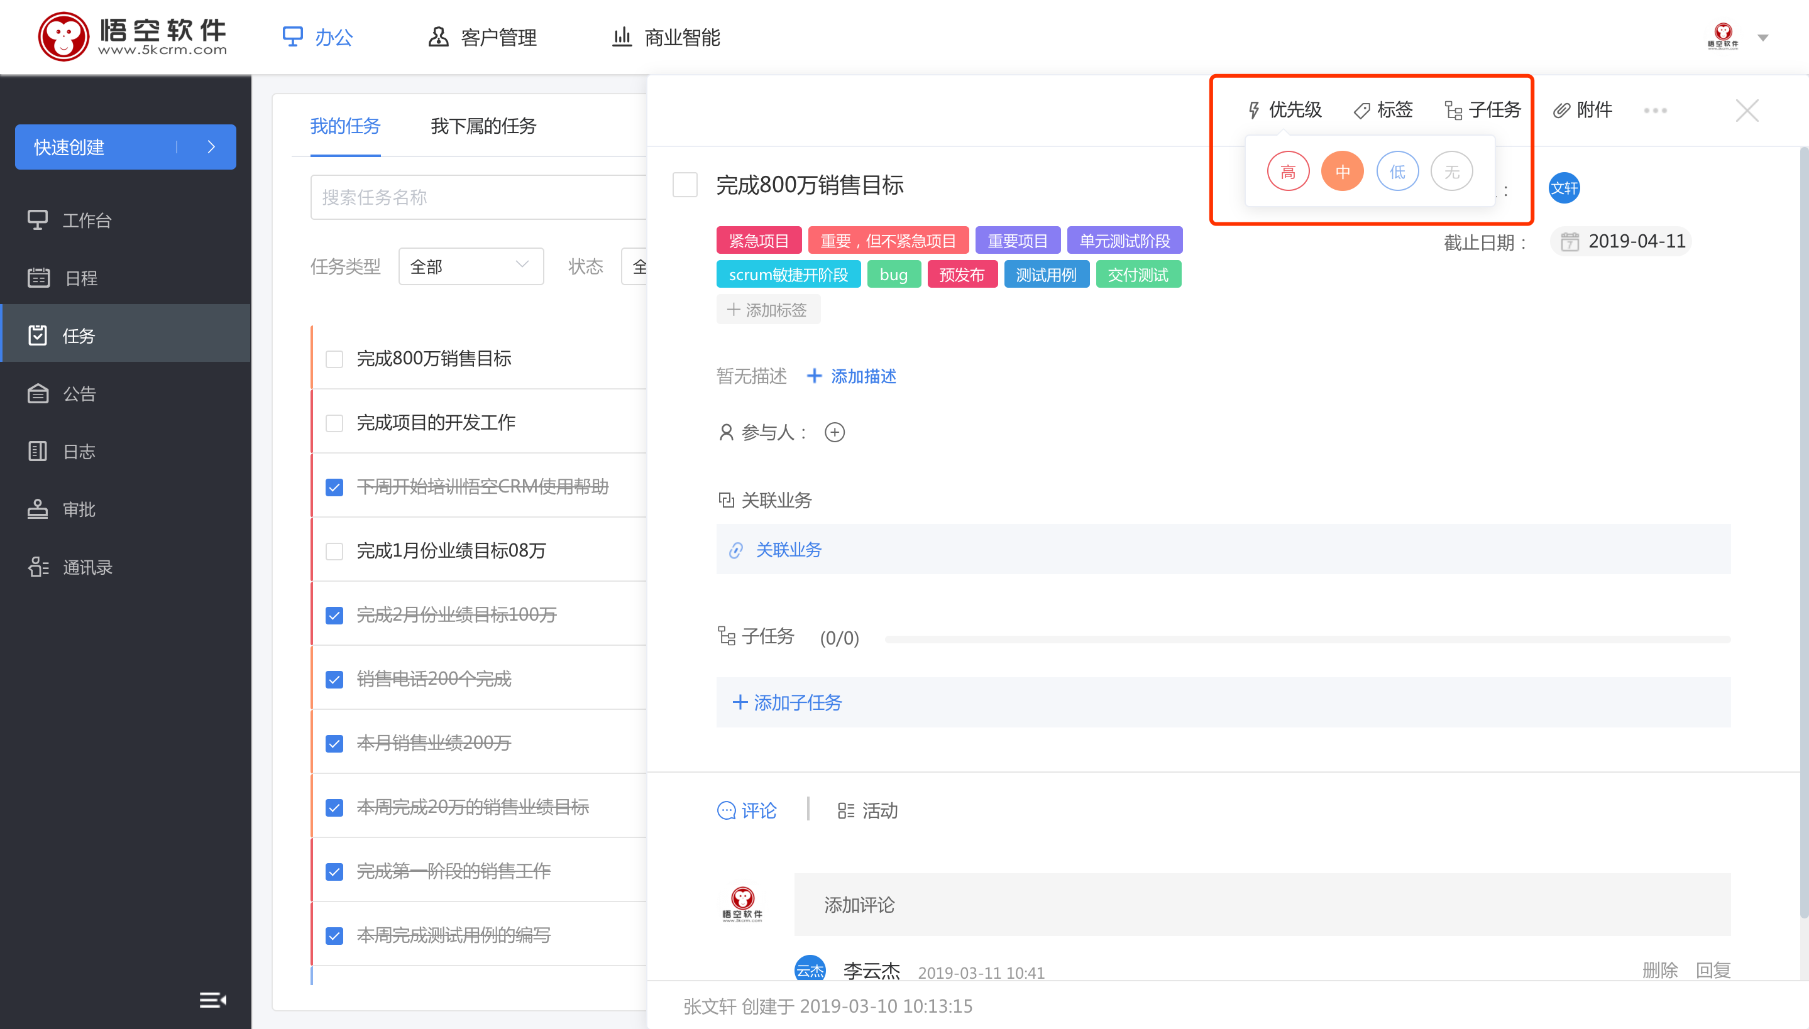This screenshot has height=1029, width=1809.
Task: Click the 文轩 owner avatar
Action: 1564,188
